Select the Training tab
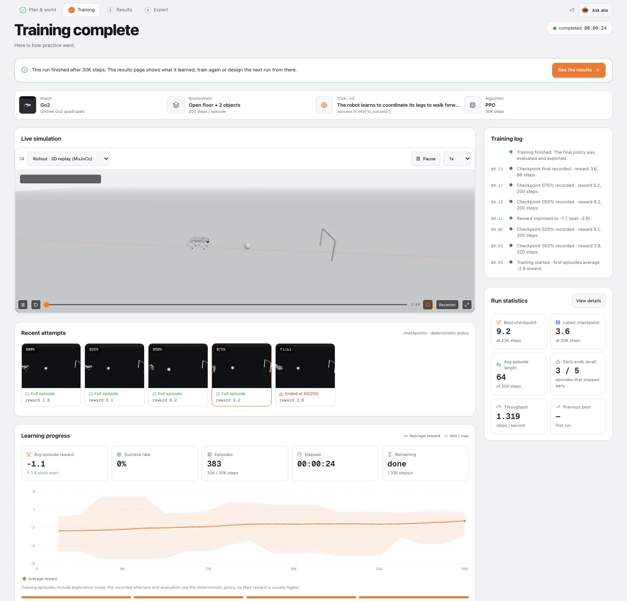This screenshot has width=627, height=601. [81, 10]
